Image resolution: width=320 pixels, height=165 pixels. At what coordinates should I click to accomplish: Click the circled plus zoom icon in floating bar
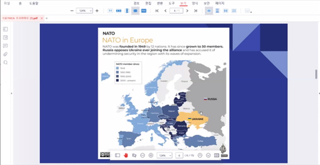(151, 155)
